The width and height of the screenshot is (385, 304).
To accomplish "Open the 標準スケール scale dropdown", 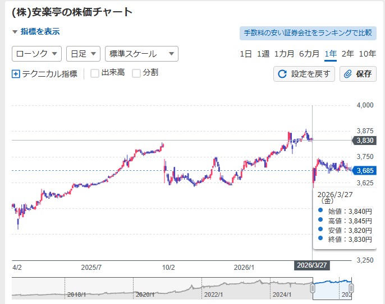I will click(x=141, y=54).
